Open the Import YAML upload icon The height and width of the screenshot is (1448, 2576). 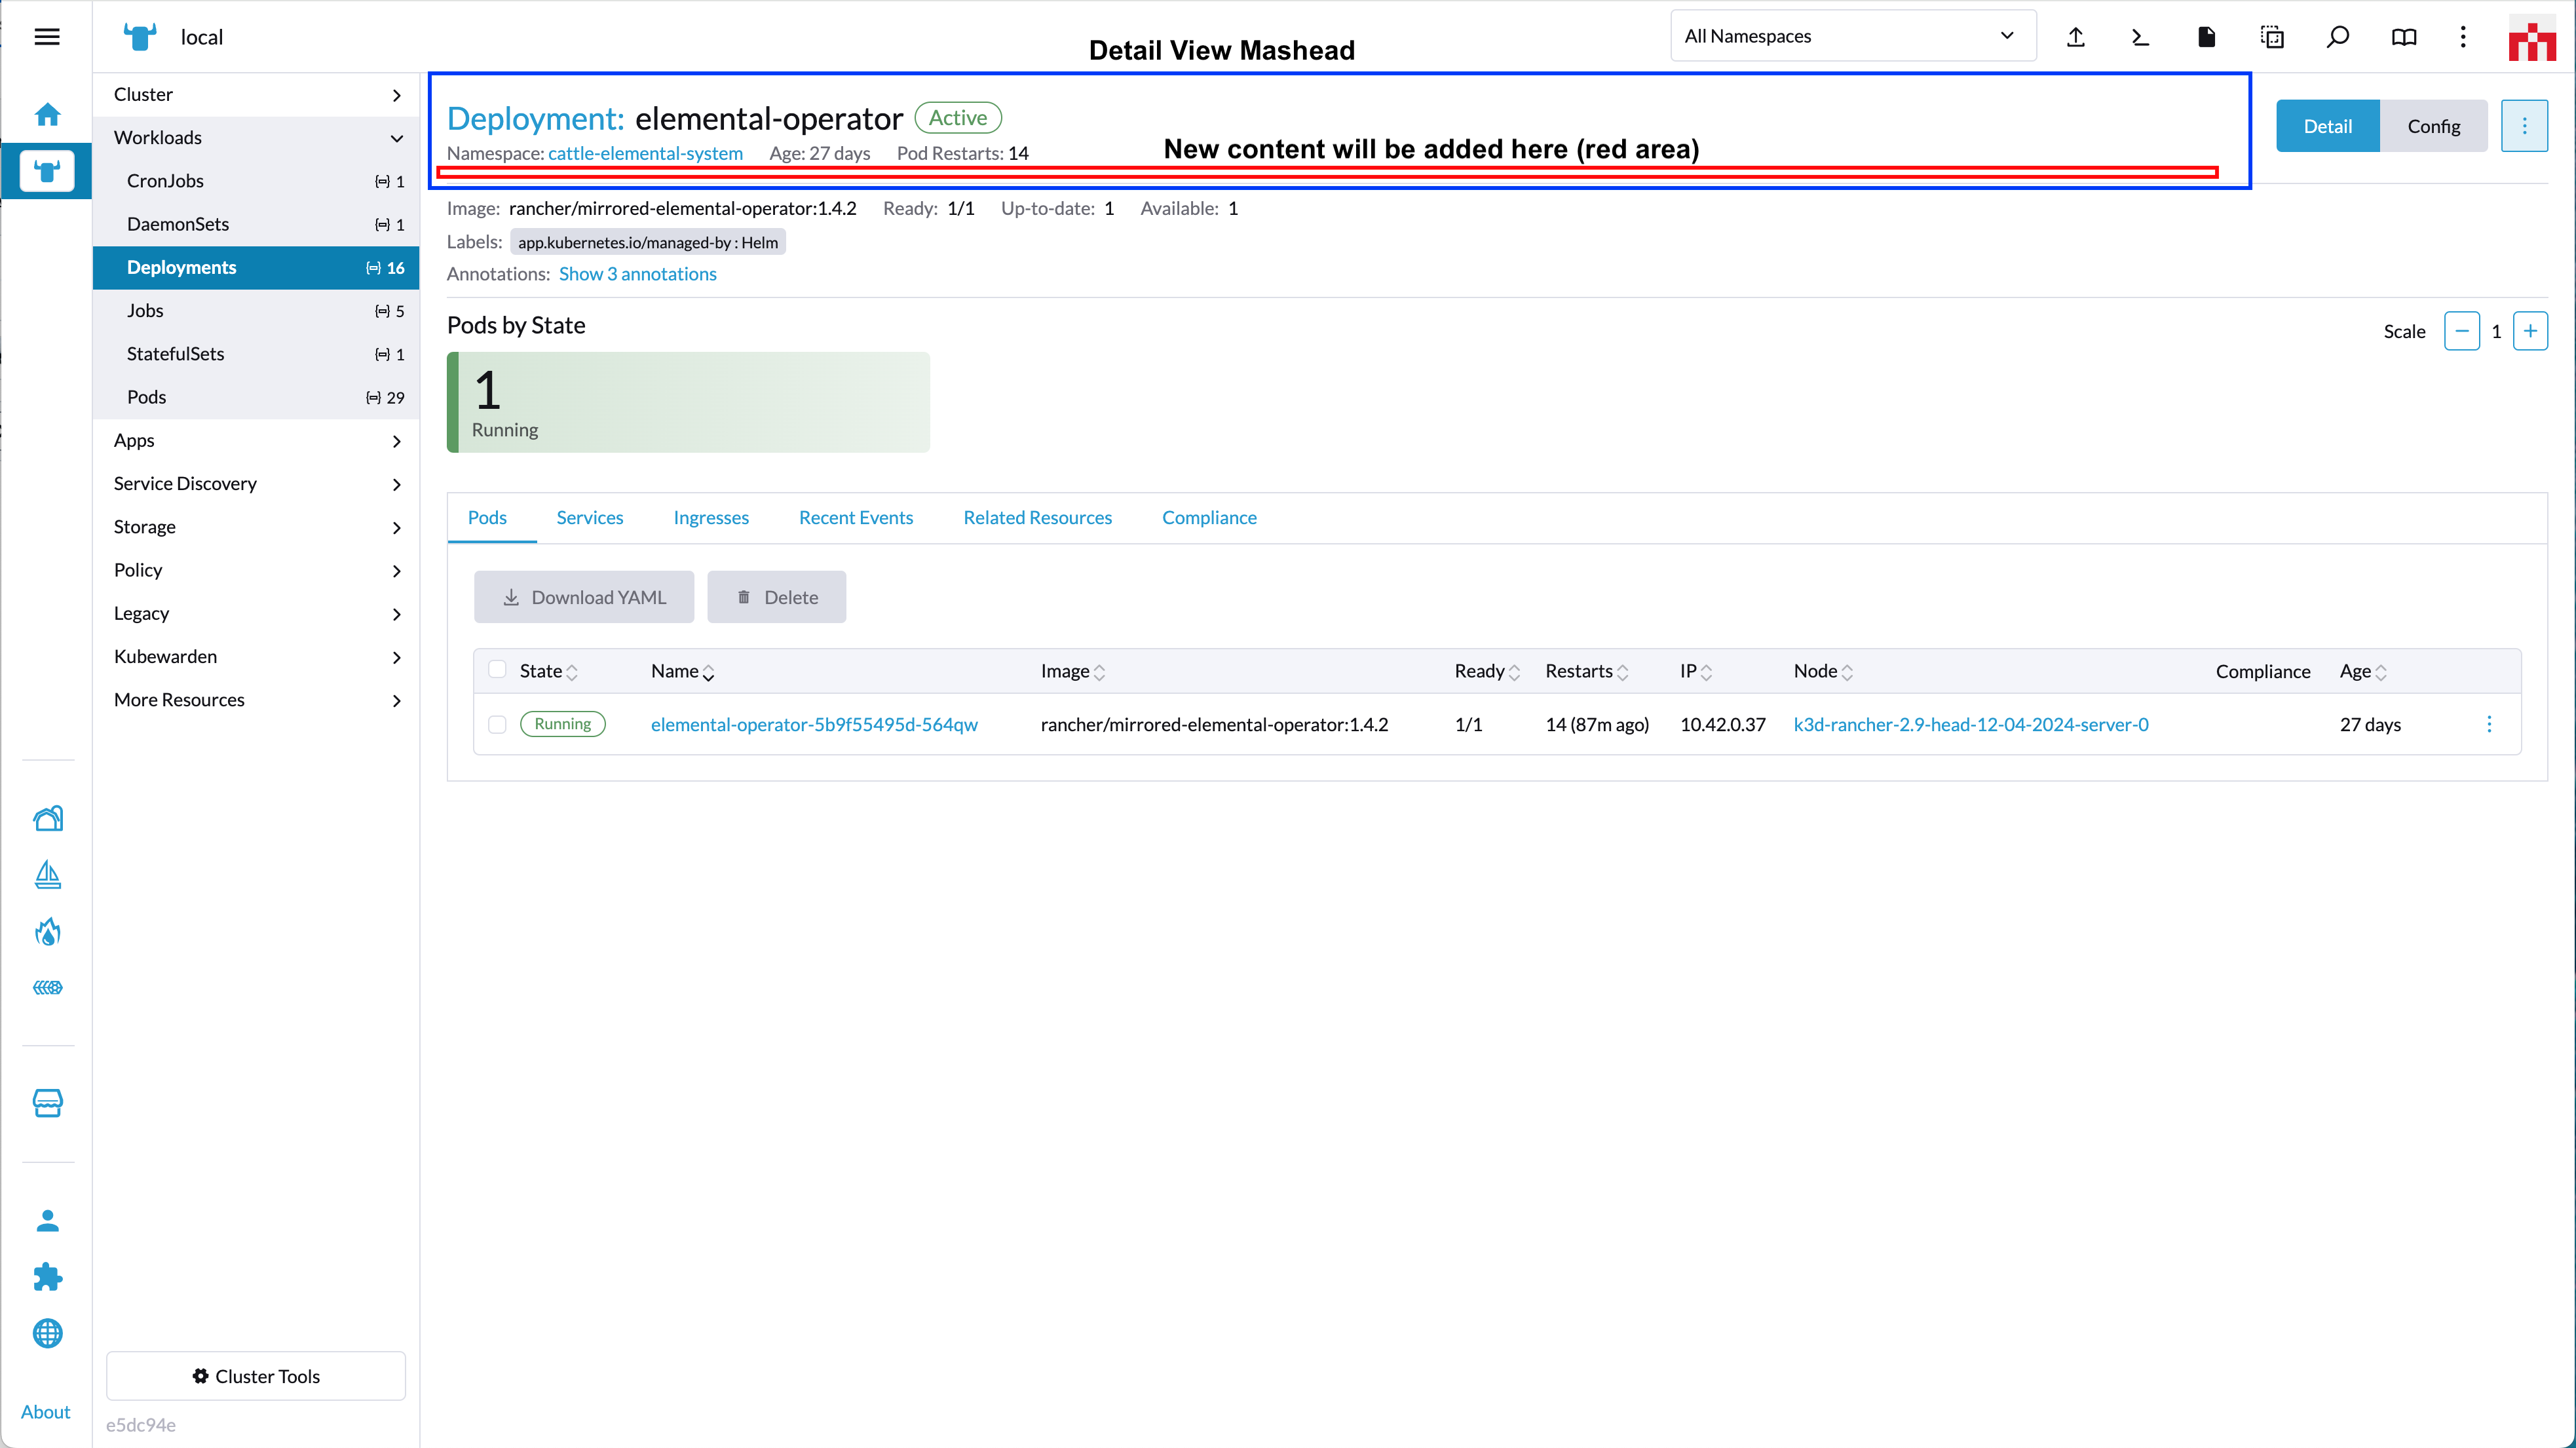tap(2076, 37)
